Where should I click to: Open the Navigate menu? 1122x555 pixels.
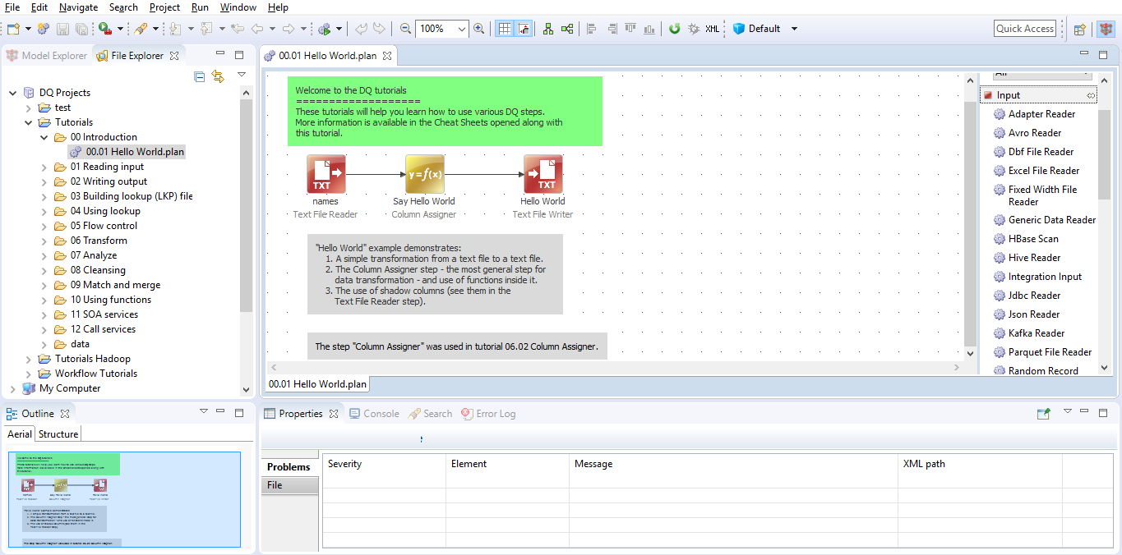tap(78, 7)
